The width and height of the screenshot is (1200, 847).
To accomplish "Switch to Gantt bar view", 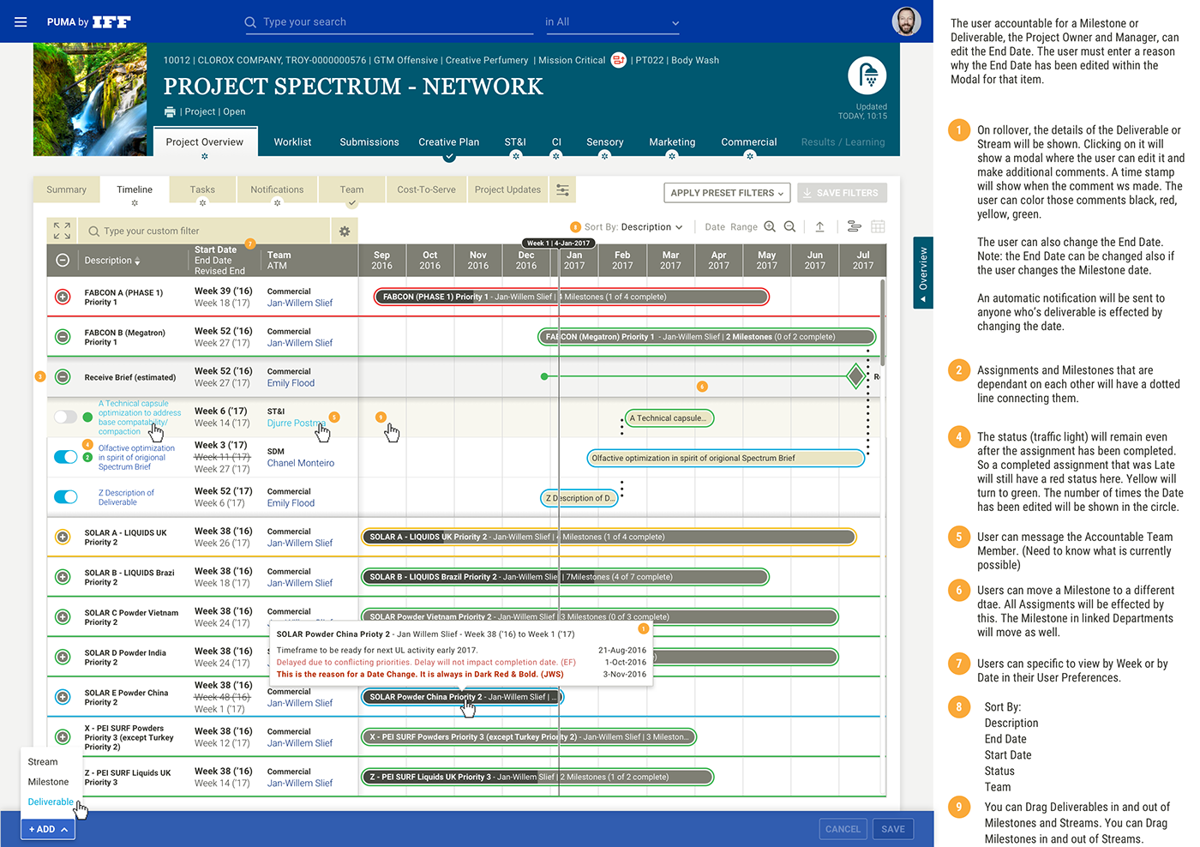I will 854,226.
